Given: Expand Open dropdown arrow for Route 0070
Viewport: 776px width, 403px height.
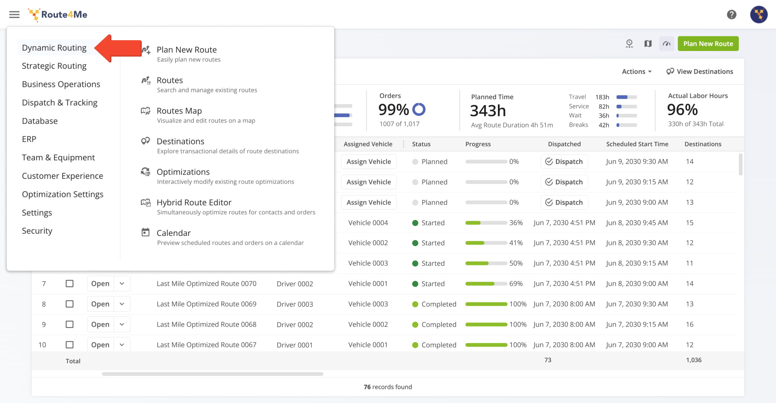Looking at the screenshot, I should [x=122, y=284].
